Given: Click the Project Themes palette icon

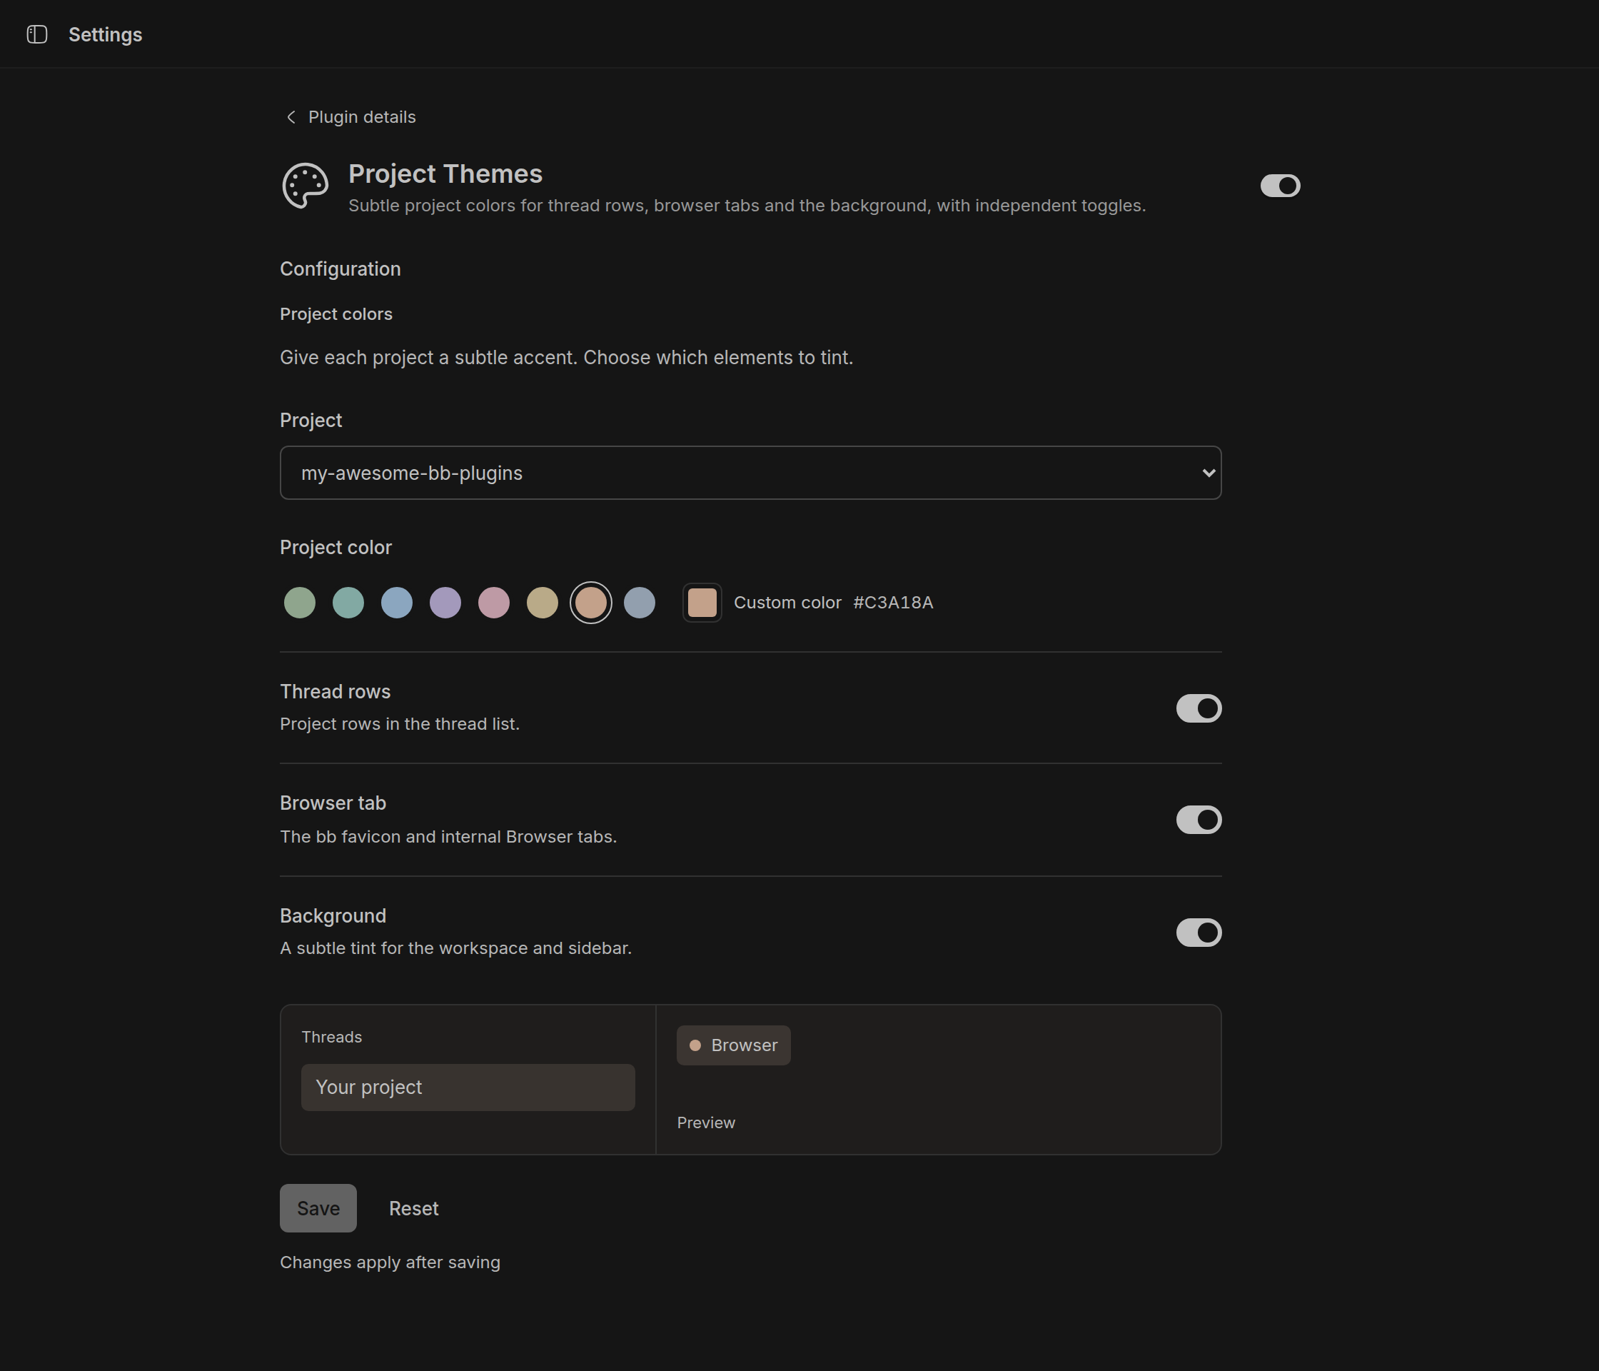Looking at the screenshot, I should (x=306, y=185).
